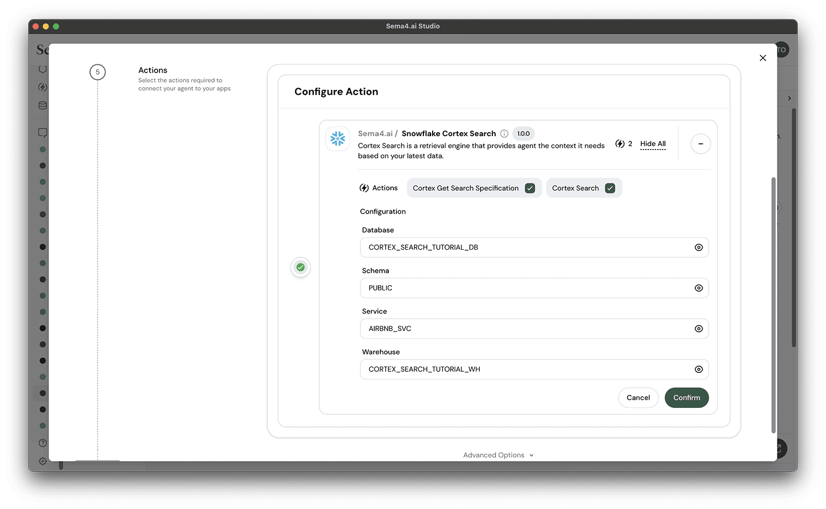Cancel the configuration
826x509 pixels.
click(x=638, y=398)
